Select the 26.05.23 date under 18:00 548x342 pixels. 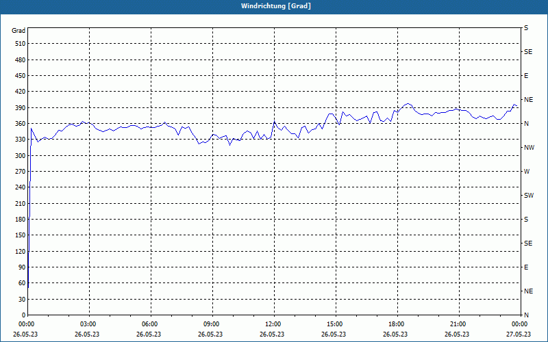(x=395, y=334)
